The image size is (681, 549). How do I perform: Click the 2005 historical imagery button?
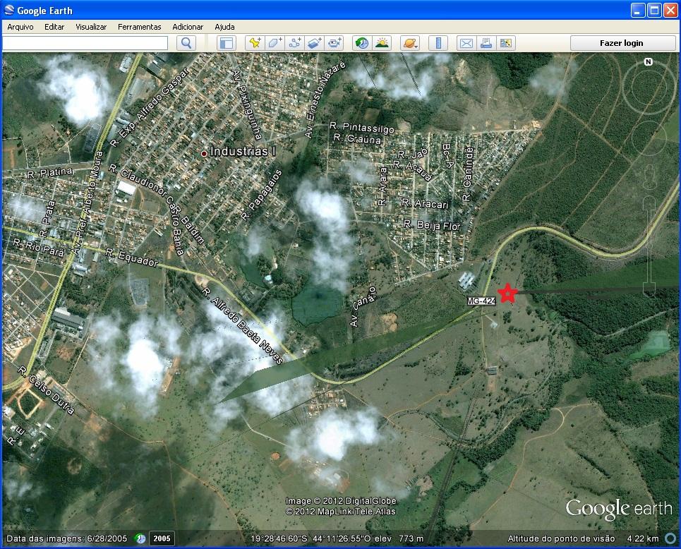162,538
